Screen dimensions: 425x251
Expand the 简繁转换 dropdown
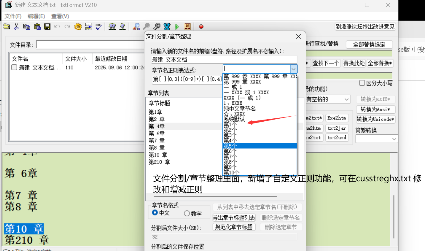pyautogui.click(x=394, y=139)
